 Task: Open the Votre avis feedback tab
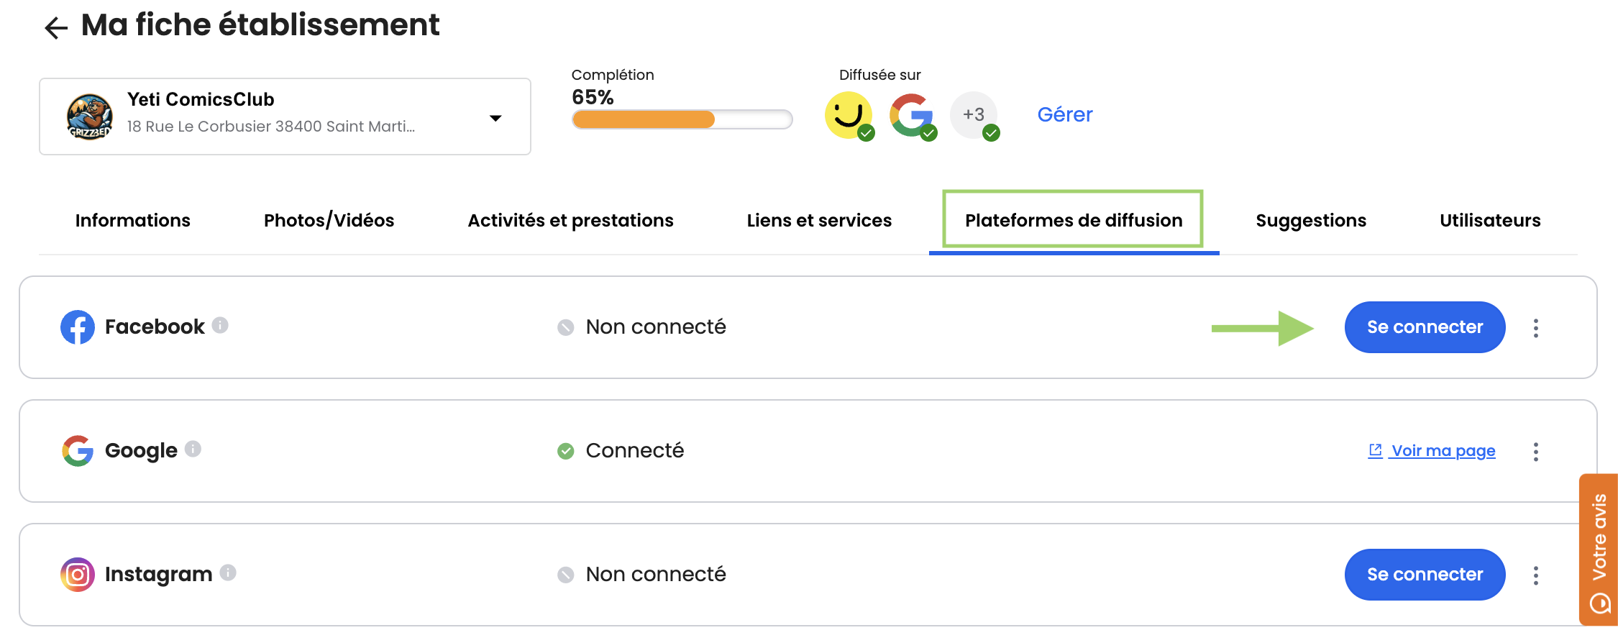click(x=1599, y=549)
